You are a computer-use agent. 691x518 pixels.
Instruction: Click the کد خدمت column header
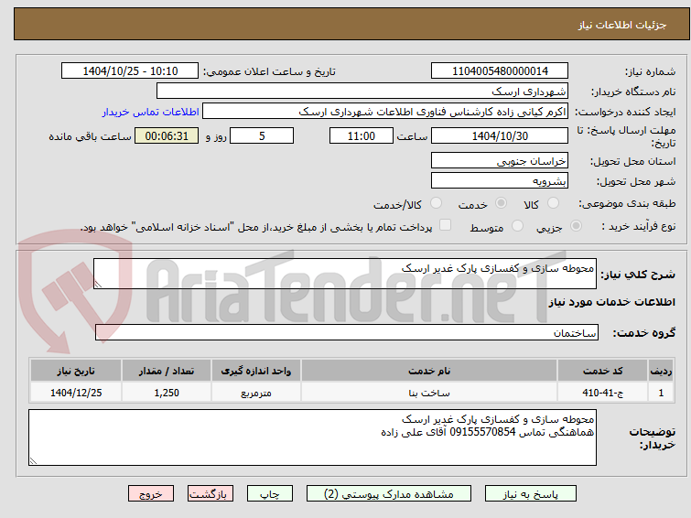click(602, 371)
